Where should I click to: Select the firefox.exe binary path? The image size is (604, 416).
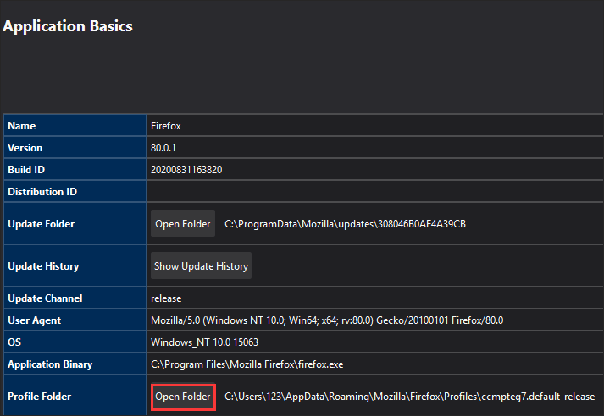[x=247, y=364]
